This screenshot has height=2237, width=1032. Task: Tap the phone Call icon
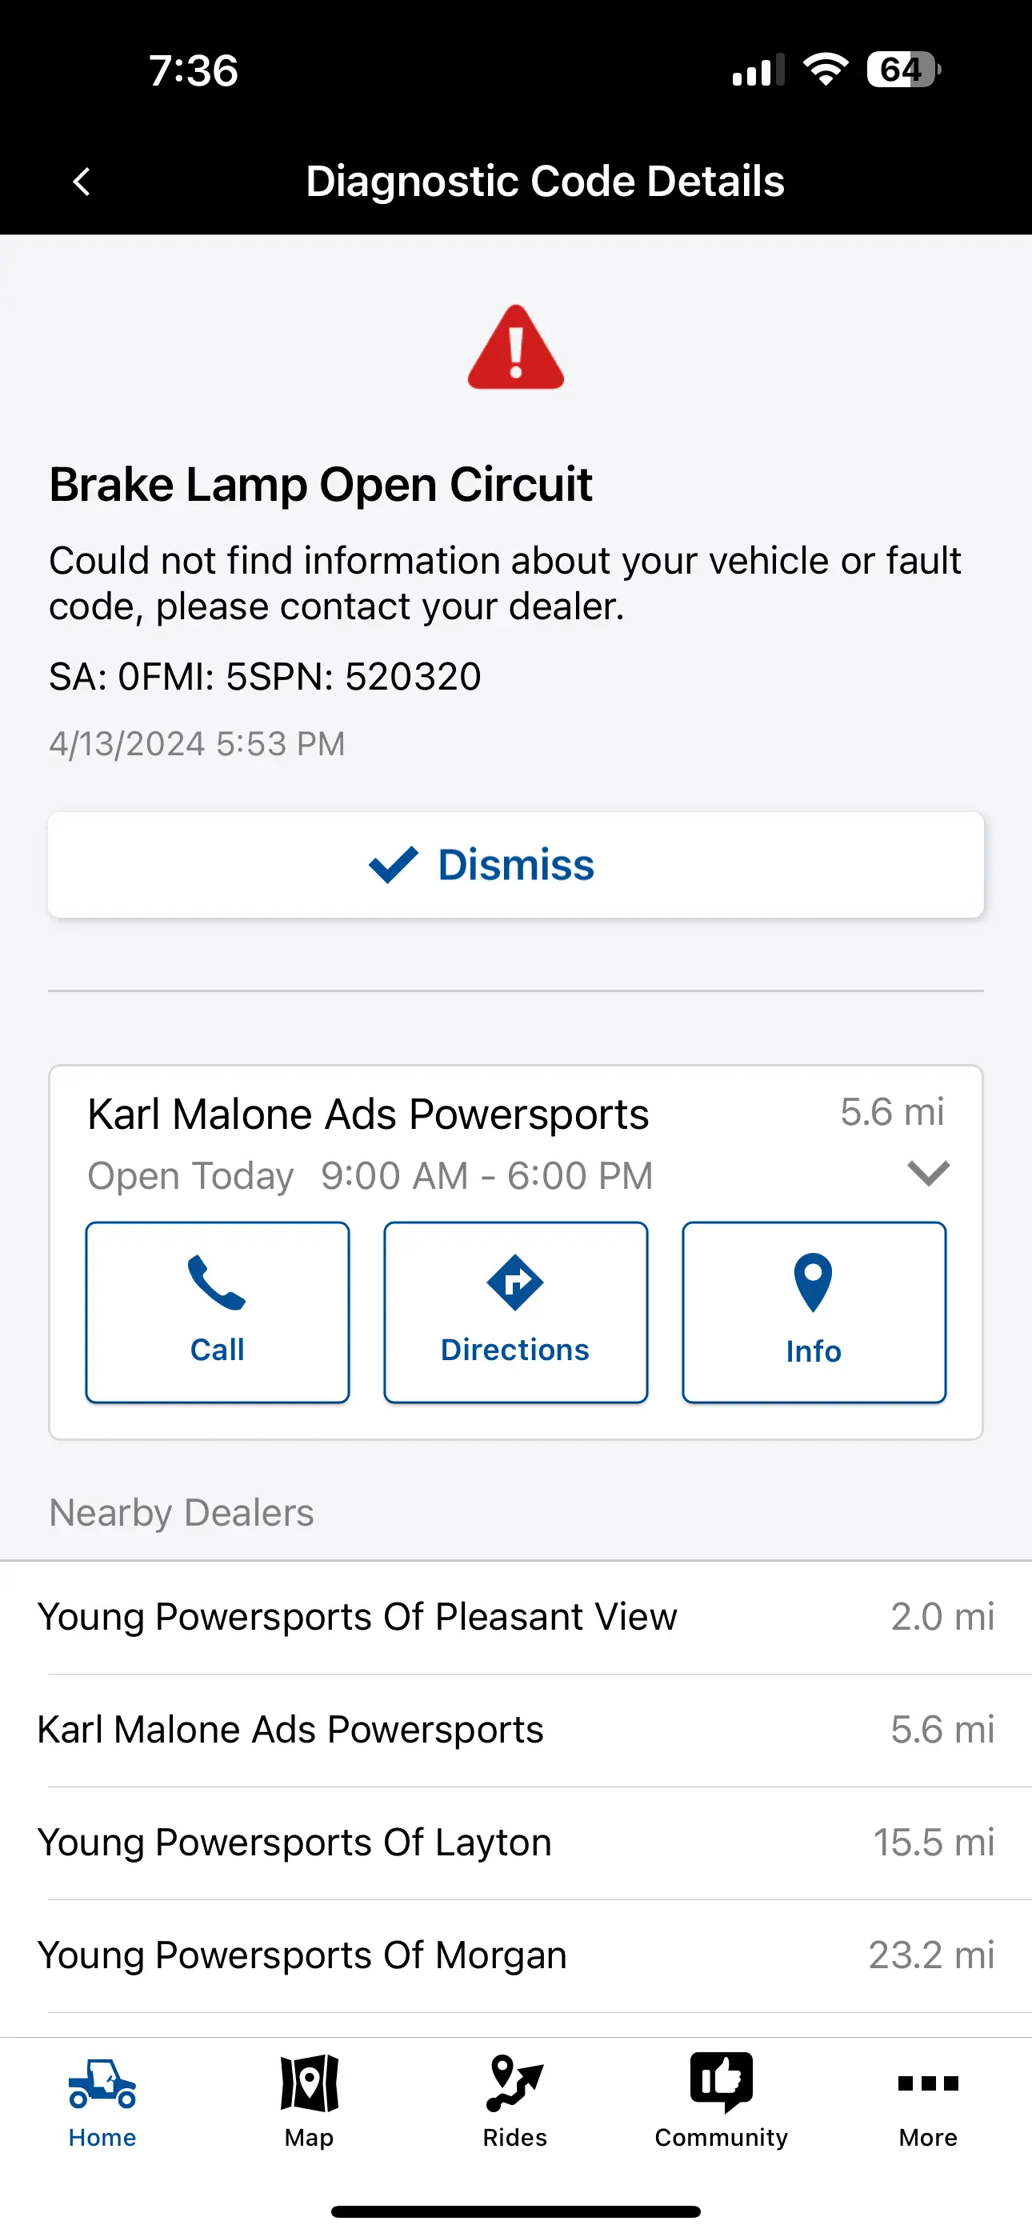point(217,1282)
